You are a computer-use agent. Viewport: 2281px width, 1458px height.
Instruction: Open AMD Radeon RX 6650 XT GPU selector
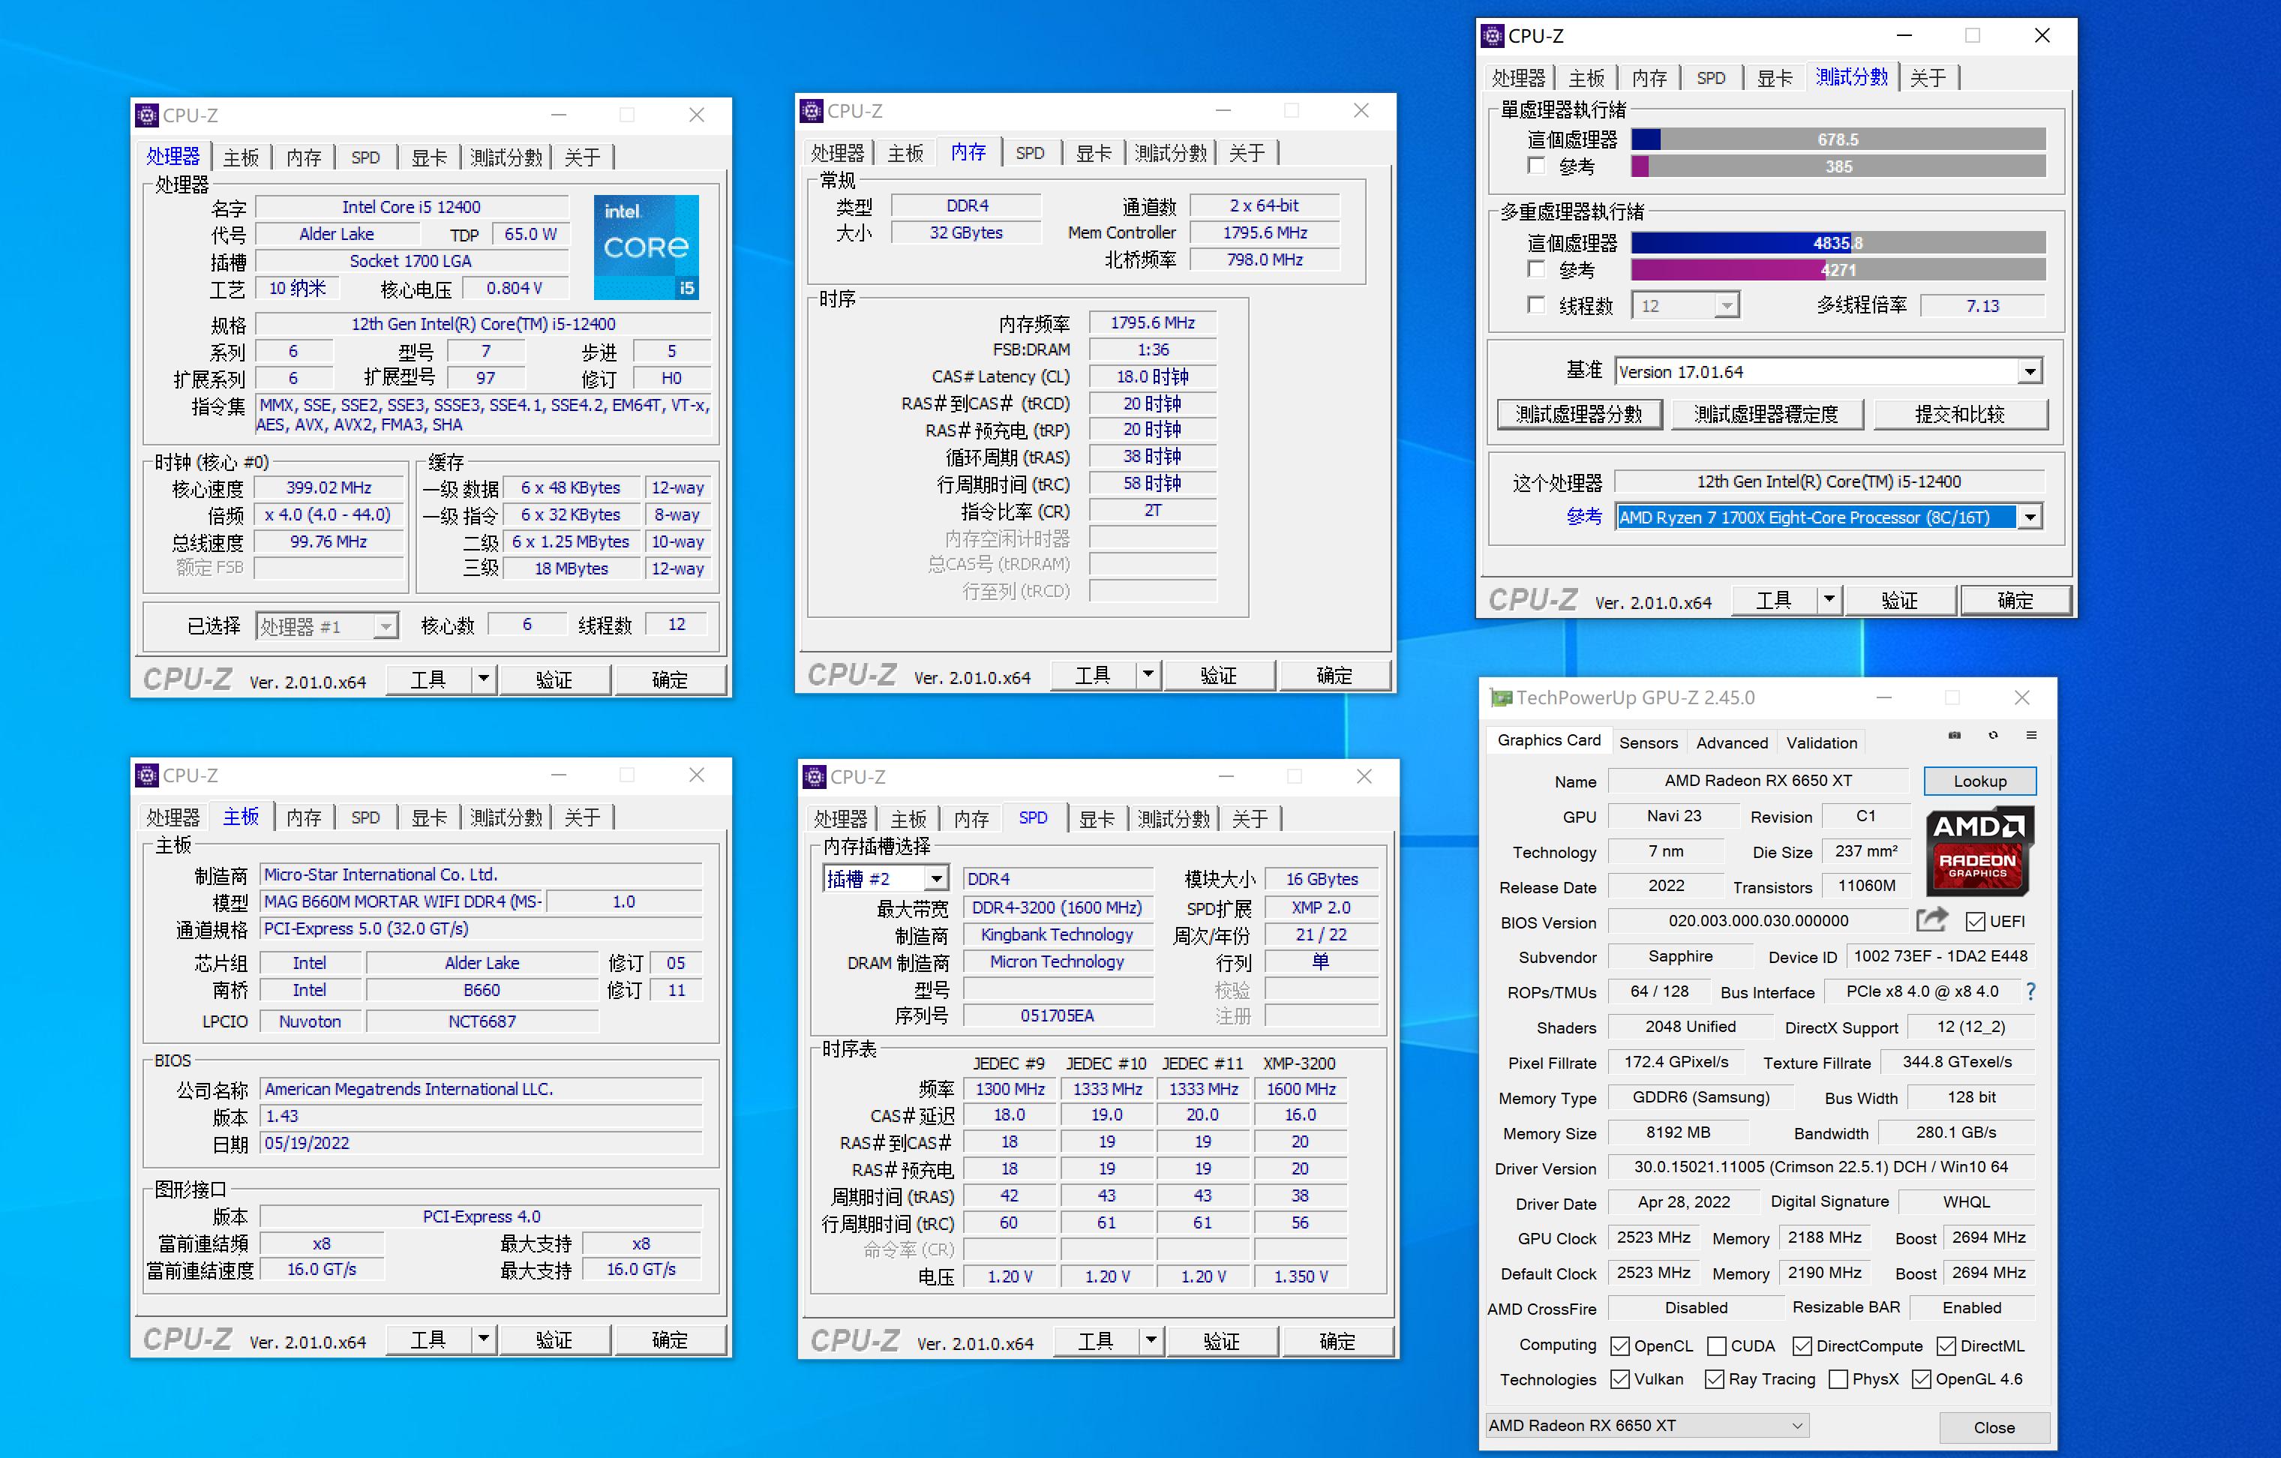coord(1646,1425)
